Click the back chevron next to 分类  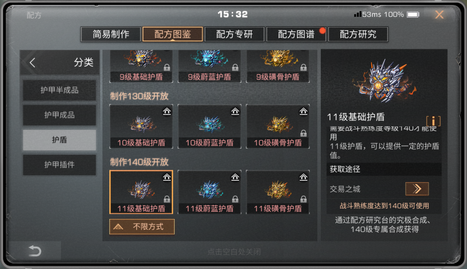click(x=32, y=63)
